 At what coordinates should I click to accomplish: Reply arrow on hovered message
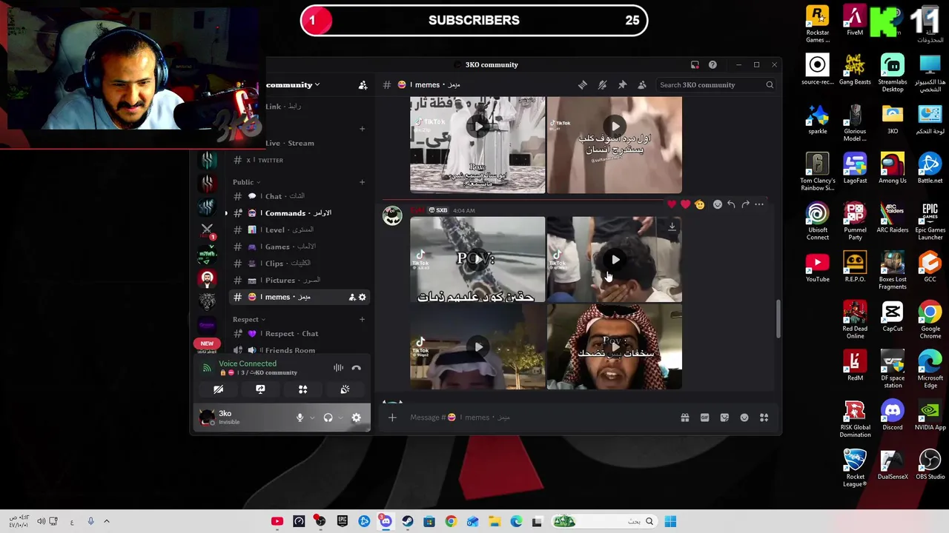point(731,204)
